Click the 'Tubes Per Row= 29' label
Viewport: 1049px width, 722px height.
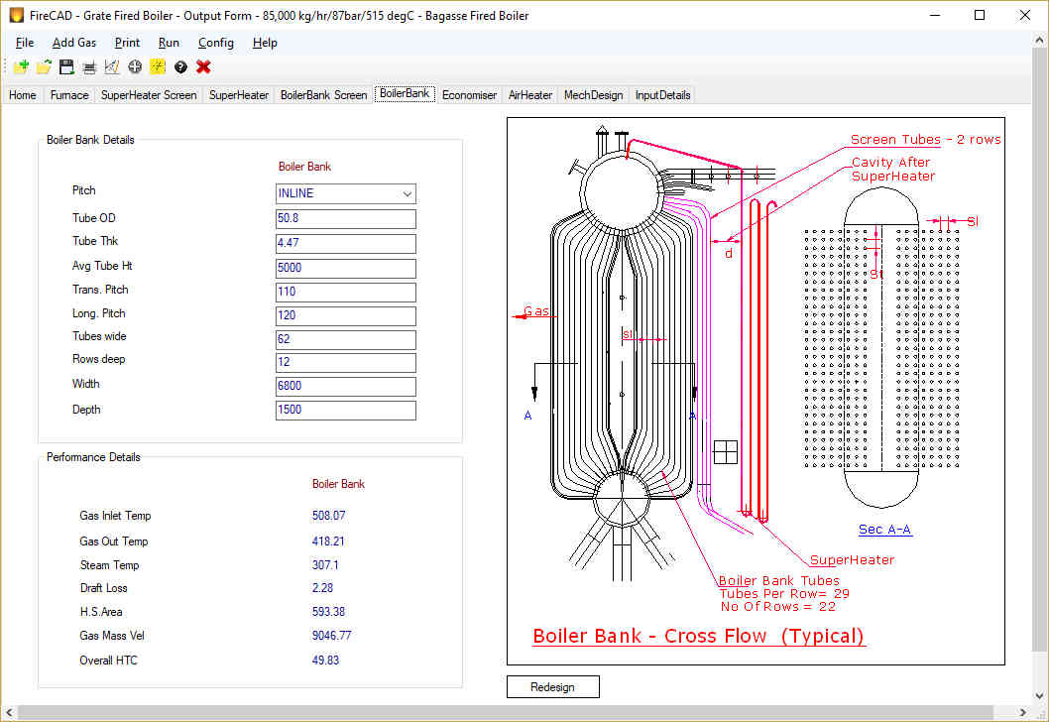784,593
